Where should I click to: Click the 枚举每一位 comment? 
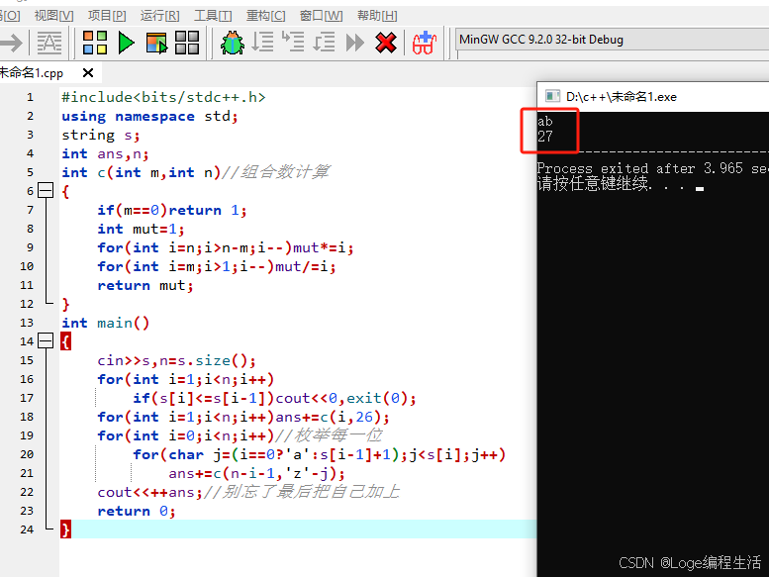coord(336,435)
